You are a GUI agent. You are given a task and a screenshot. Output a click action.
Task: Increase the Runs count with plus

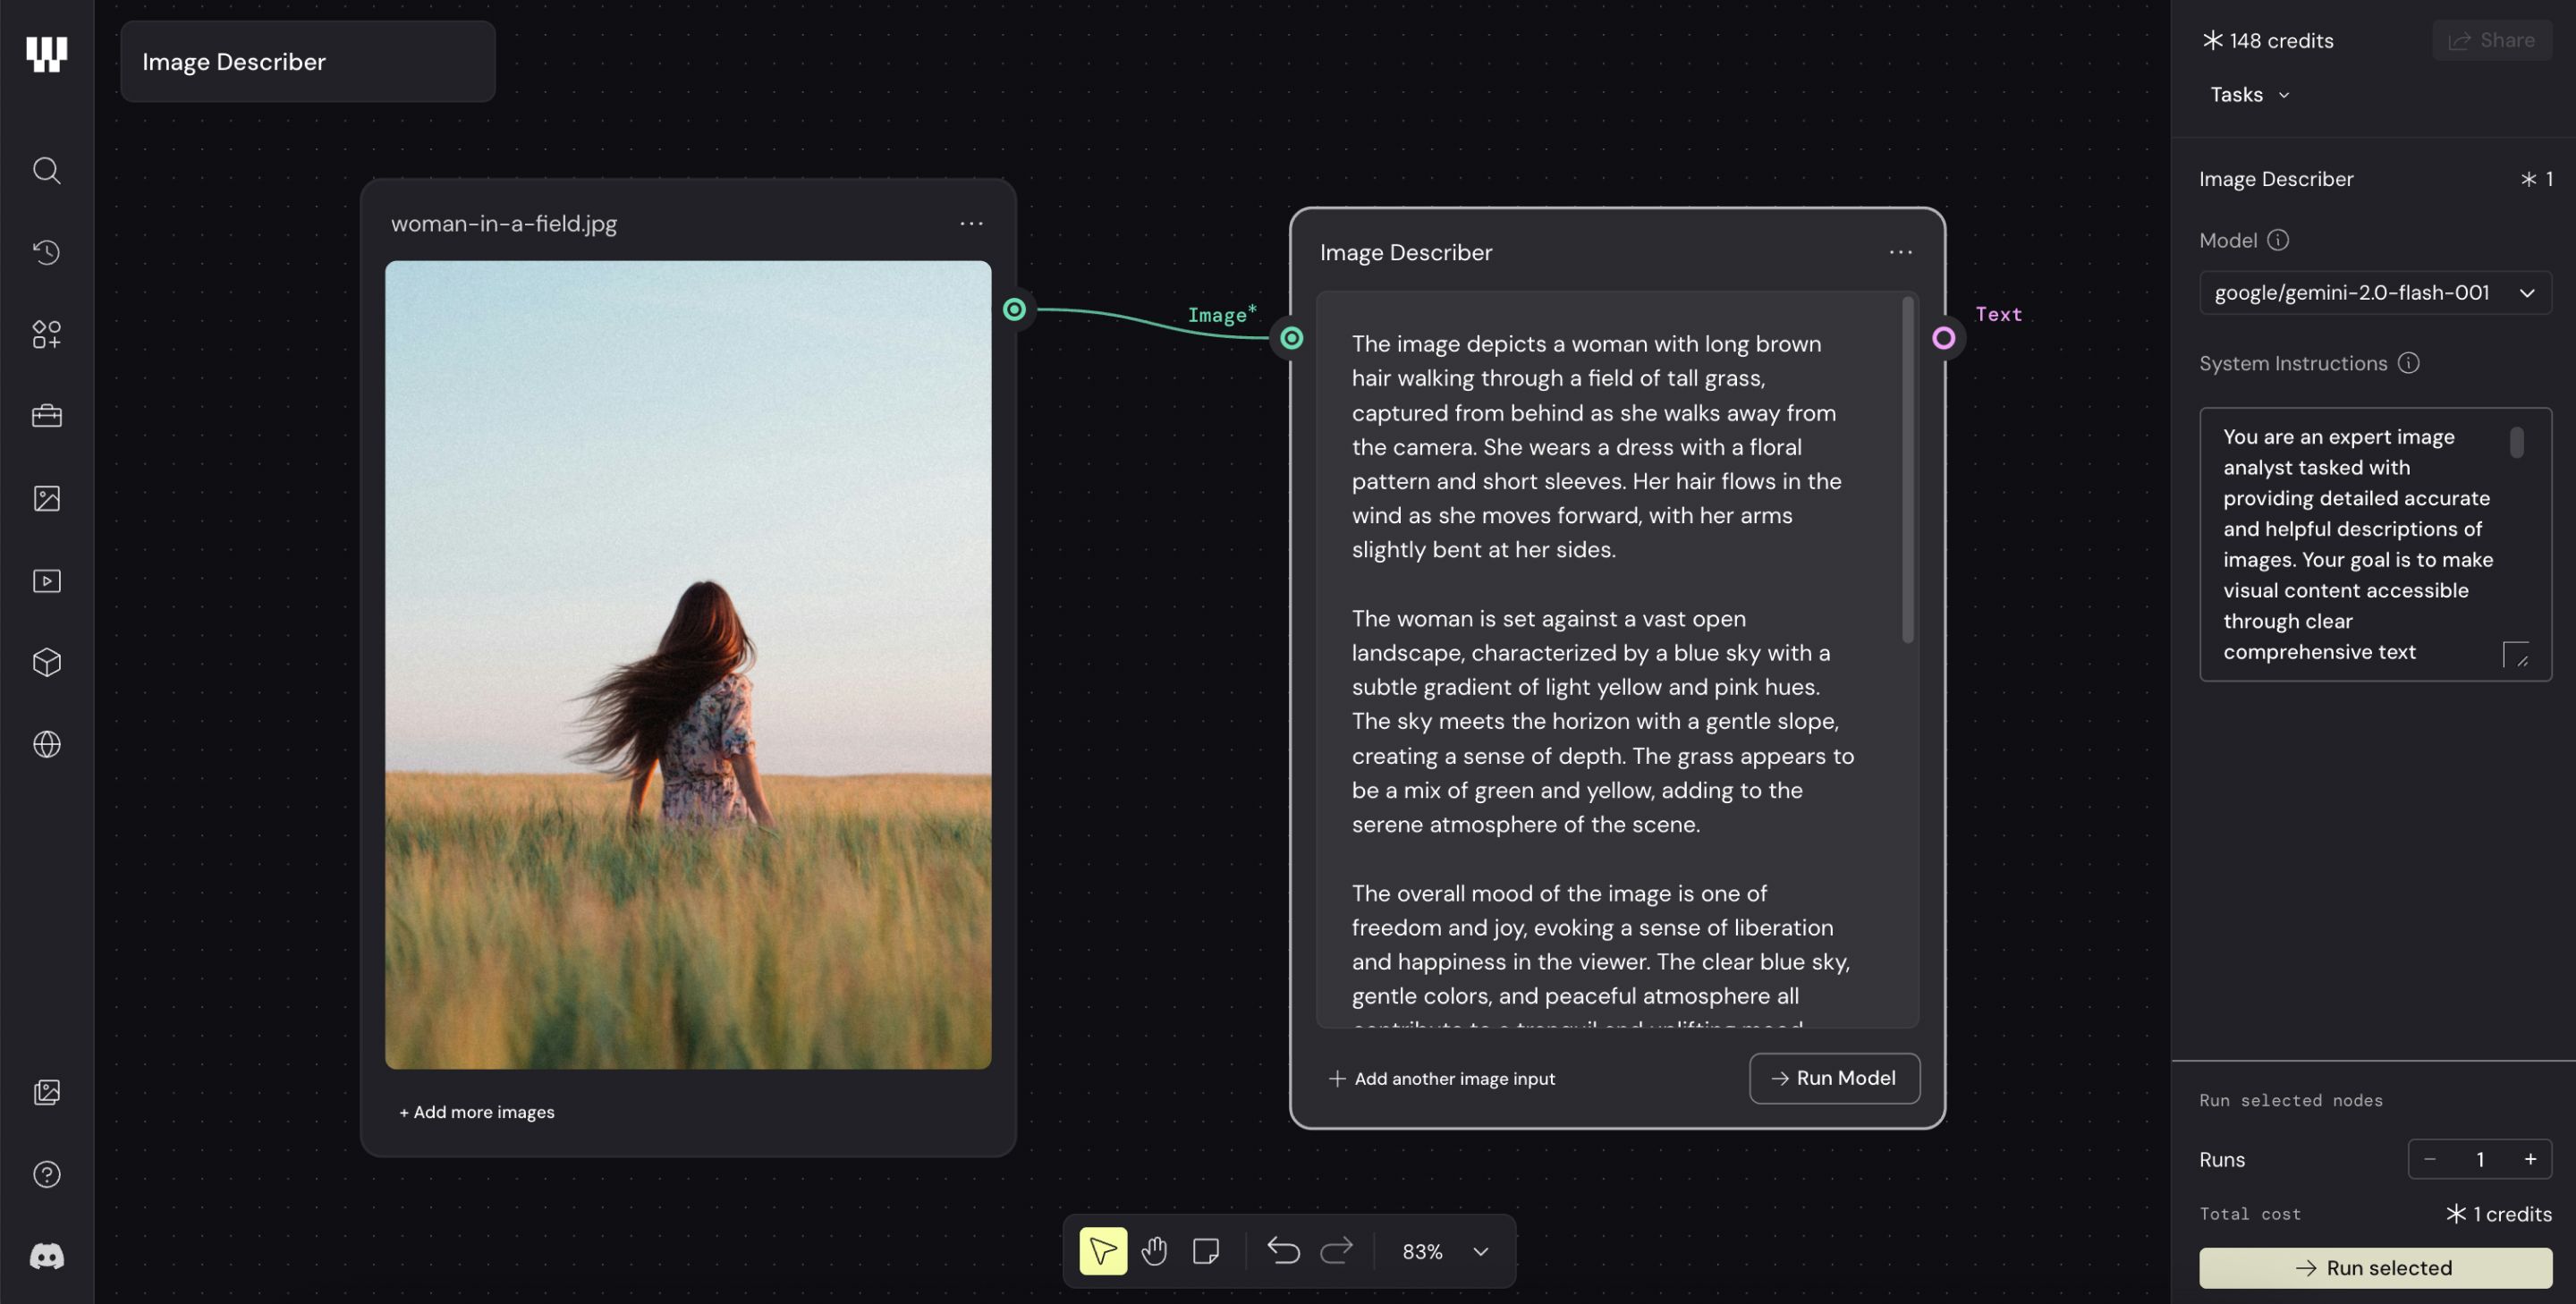tap(2530, 1159)
